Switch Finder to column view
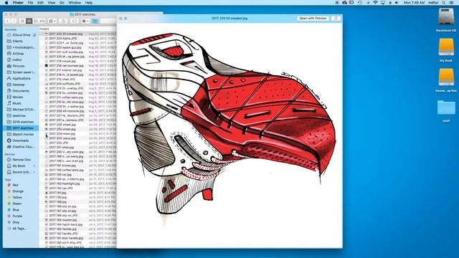The height and width of the screenshot is (258, 459). tap(36, 21)
